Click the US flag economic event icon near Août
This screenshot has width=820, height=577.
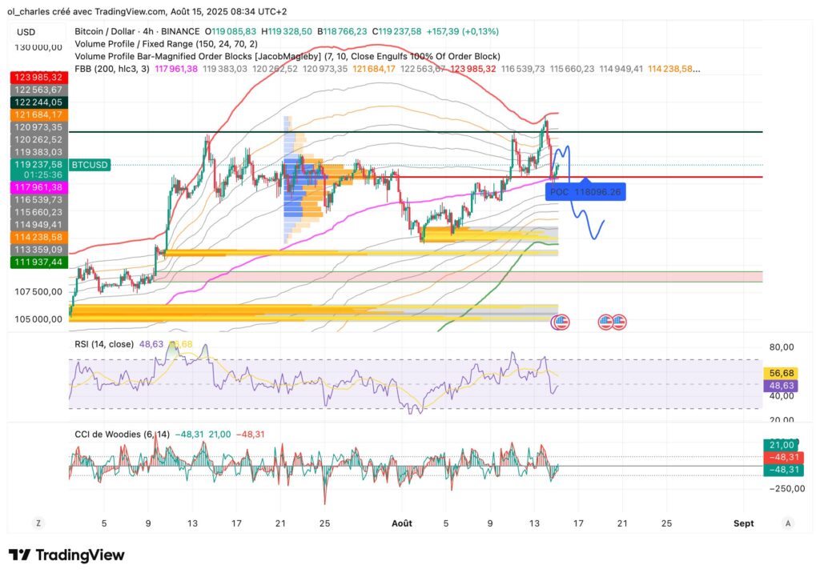point(561,323)
